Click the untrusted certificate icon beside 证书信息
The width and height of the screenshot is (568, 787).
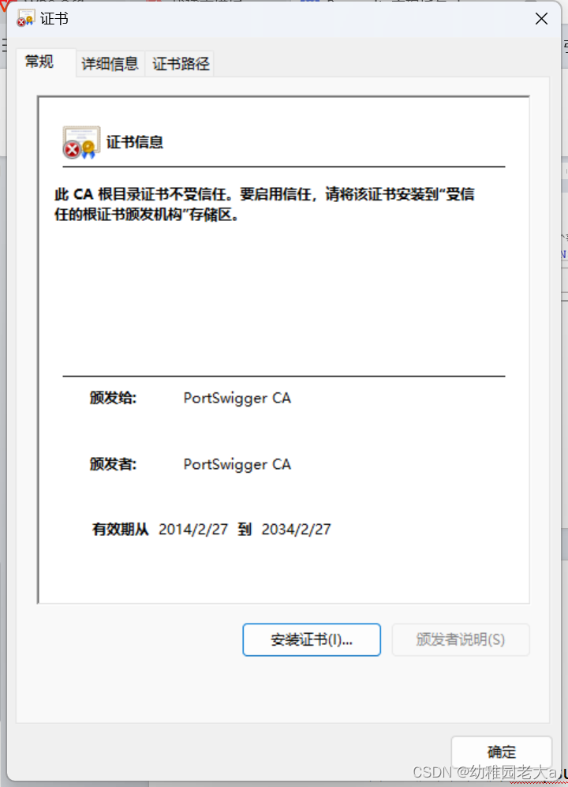click(x=80, y=142)
